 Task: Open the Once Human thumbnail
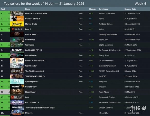tap(17, 55)
